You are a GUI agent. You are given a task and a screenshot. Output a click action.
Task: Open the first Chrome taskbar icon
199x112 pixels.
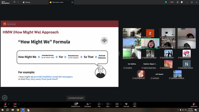18,110
